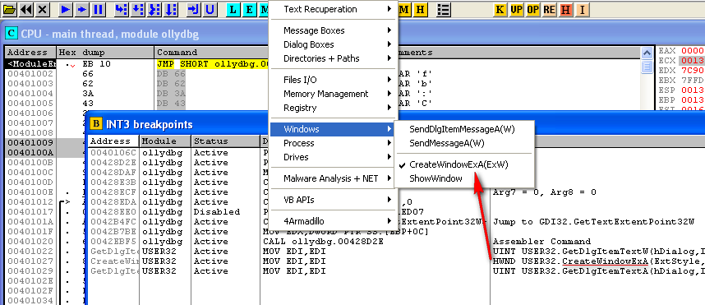Click Module column header in INT3 breakpoints
The width and height of the screenshot is (705, 305).
click(165, 141)
